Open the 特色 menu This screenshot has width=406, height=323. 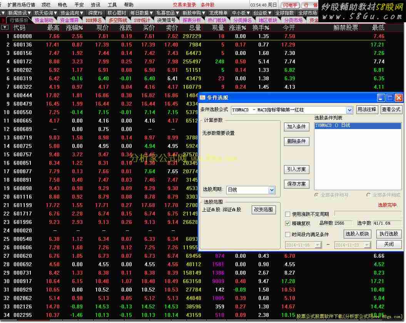point(62,5)
